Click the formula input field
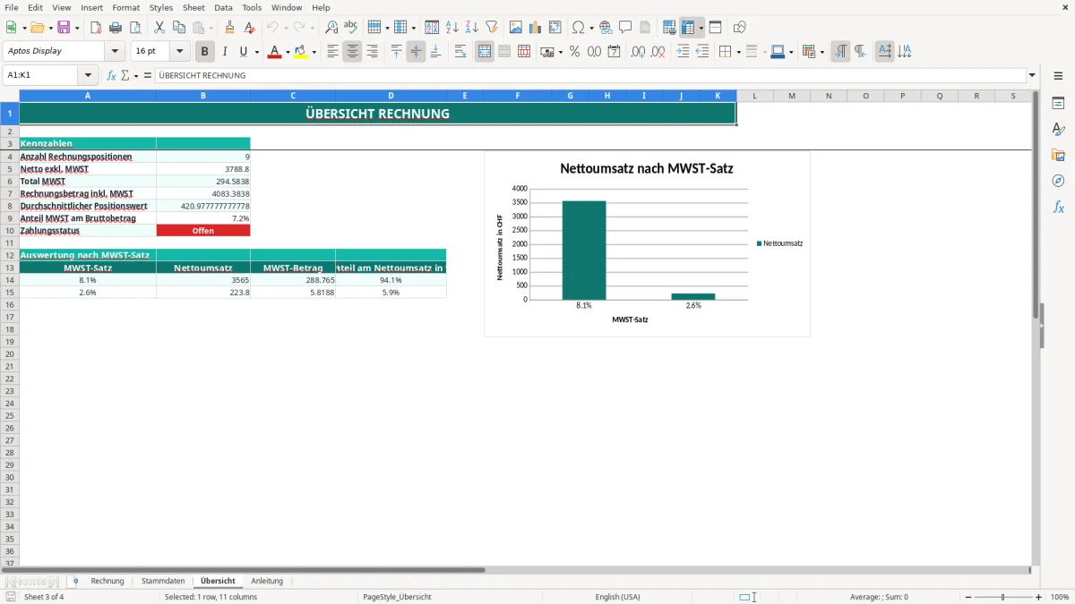Viewport: 1075px width, 604px height. coord(589,75)
